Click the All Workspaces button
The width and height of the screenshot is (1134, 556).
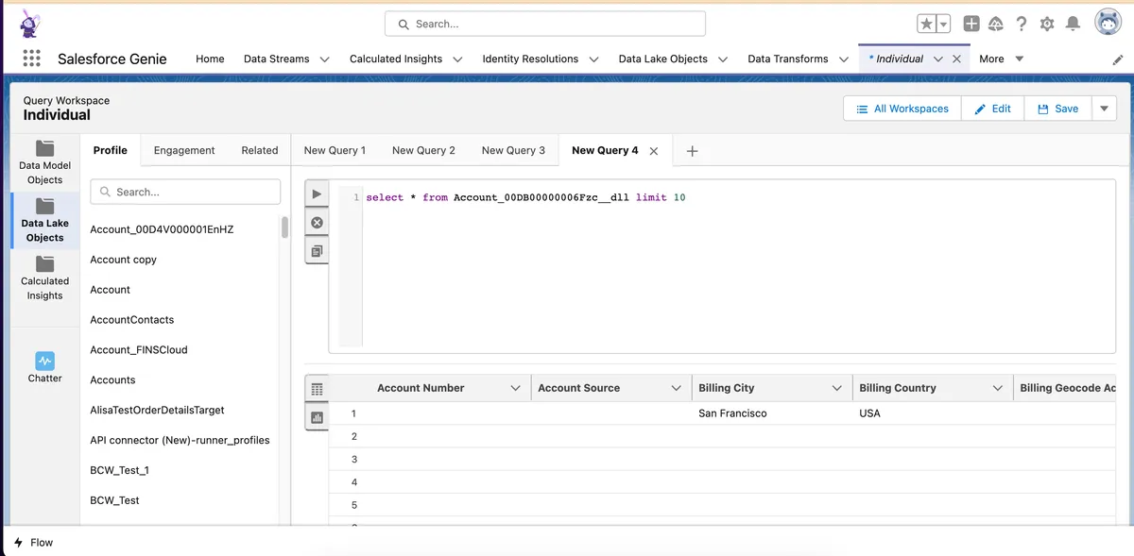tap(902, 109)
